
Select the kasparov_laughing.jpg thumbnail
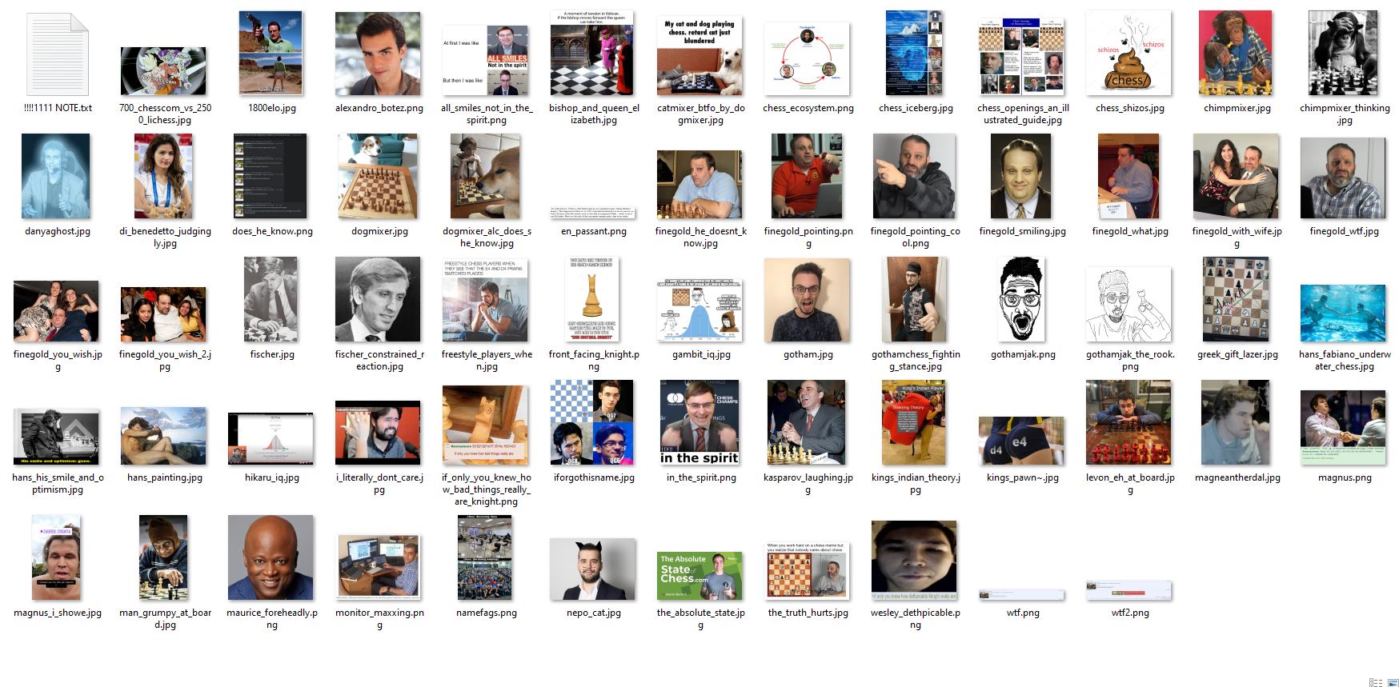pyautogui.click(x=807, y=422)
